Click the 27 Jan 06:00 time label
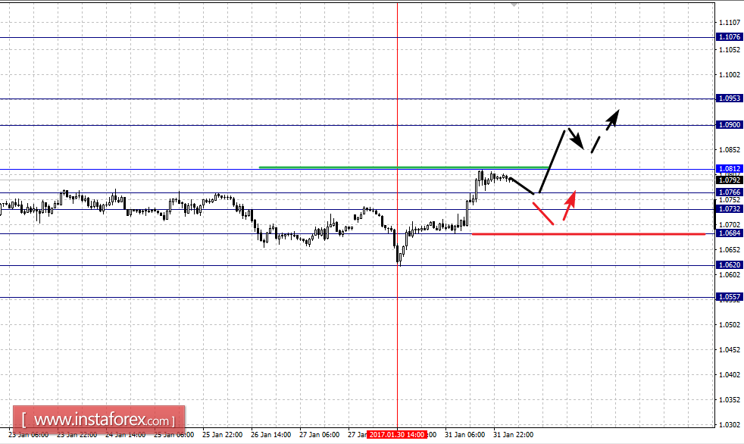The height and width of the screenshot is (444, 744). 319,434
